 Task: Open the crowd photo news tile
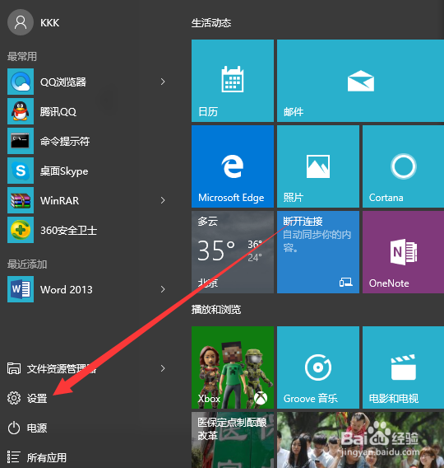(360, 440)
